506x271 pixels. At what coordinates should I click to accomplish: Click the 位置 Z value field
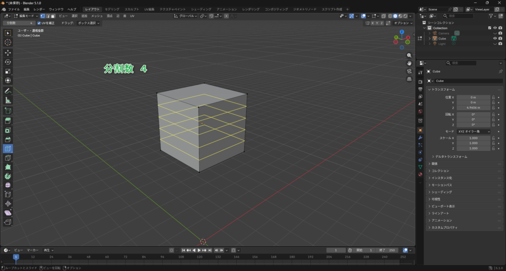click(x=473, y=107)
